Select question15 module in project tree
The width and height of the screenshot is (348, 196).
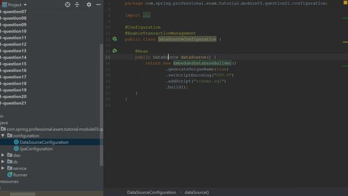tap(13, 64)
